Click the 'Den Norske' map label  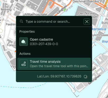86,13
